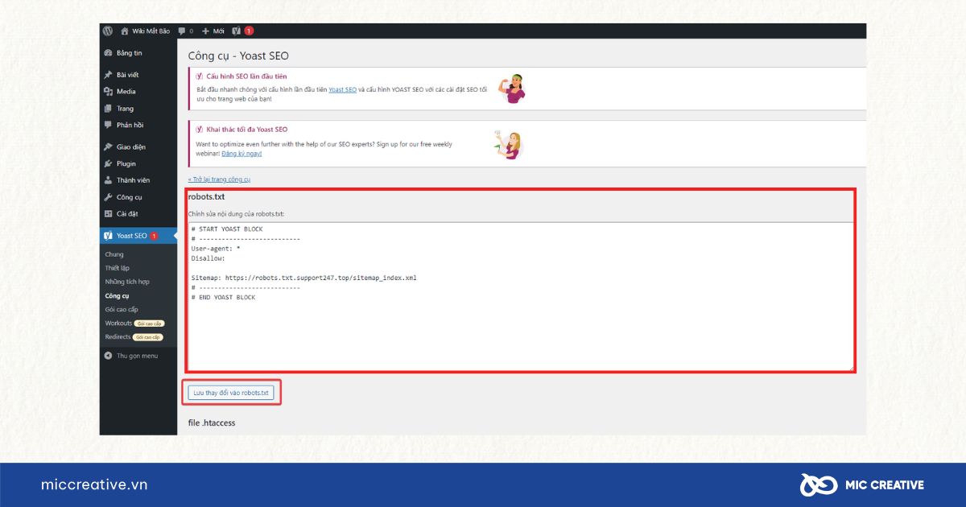Click the Đăng ký ngay! webinar link
This screenshot has width=966, height=507.
click(242, 153)
